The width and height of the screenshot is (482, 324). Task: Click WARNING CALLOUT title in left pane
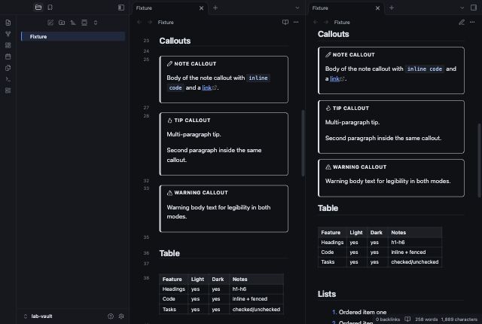coord(201,193)
